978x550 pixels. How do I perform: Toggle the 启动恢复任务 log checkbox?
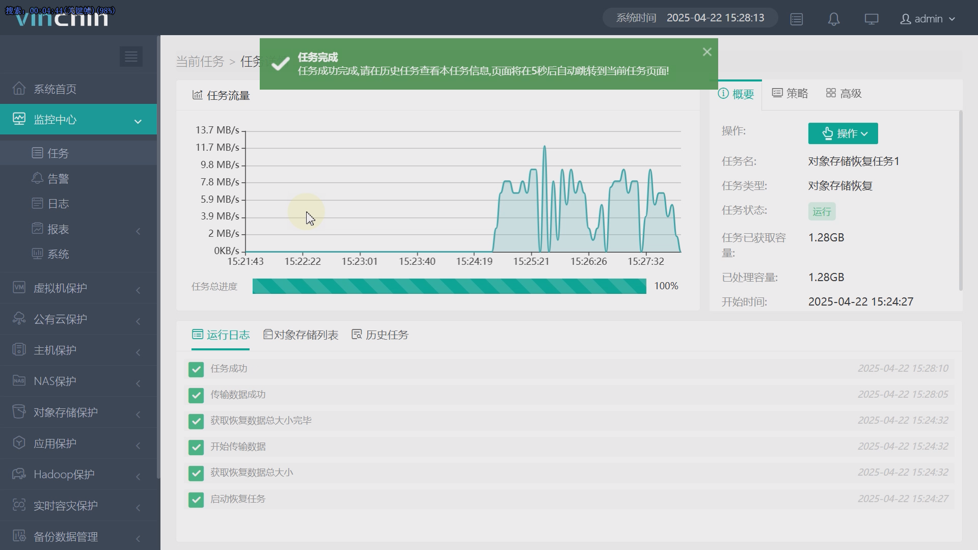click(196, 500)
